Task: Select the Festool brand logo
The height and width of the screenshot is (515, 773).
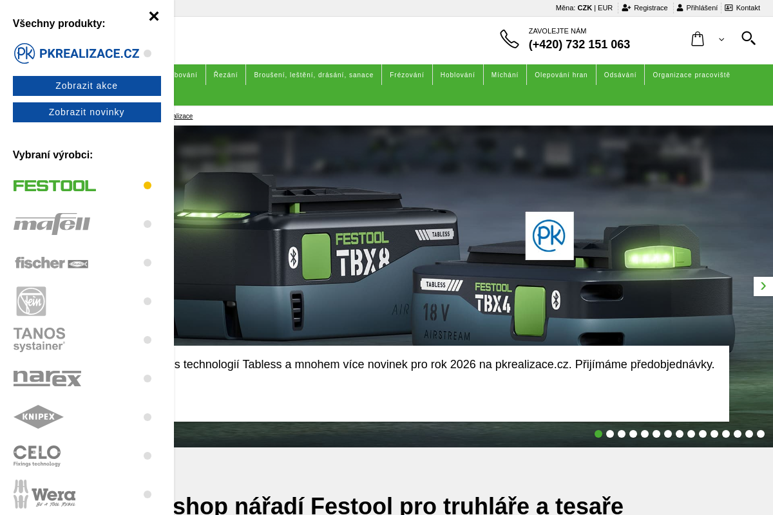Action: 55,185
